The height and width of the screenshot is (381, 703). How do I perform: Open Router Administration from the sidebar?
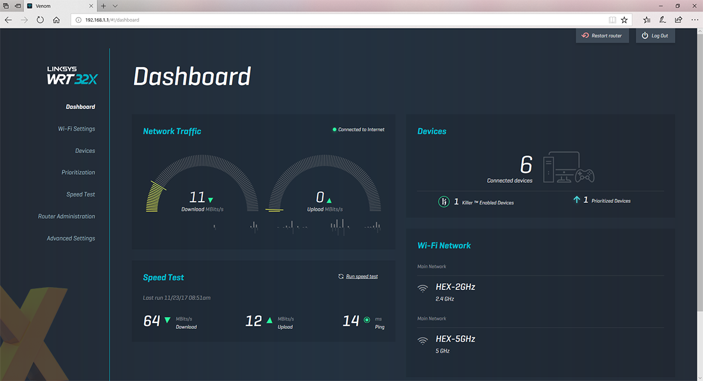point(66,216)
